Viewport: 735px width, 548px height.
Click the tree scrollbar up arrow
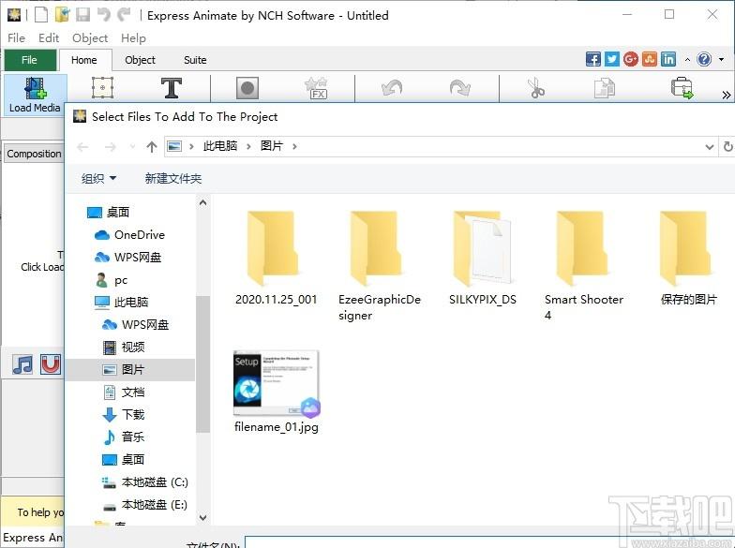click(x=202, y=202)
